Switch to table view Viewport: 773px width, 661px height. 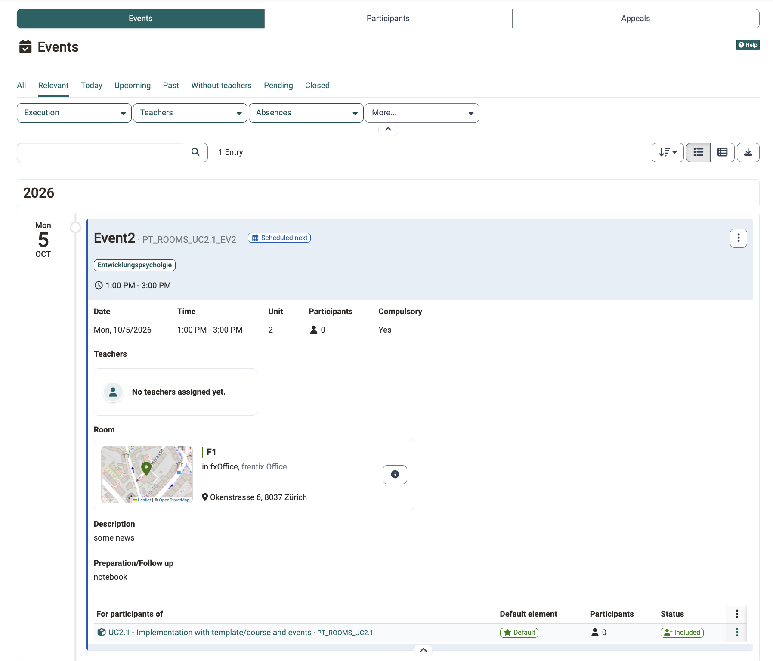[723, 152]
